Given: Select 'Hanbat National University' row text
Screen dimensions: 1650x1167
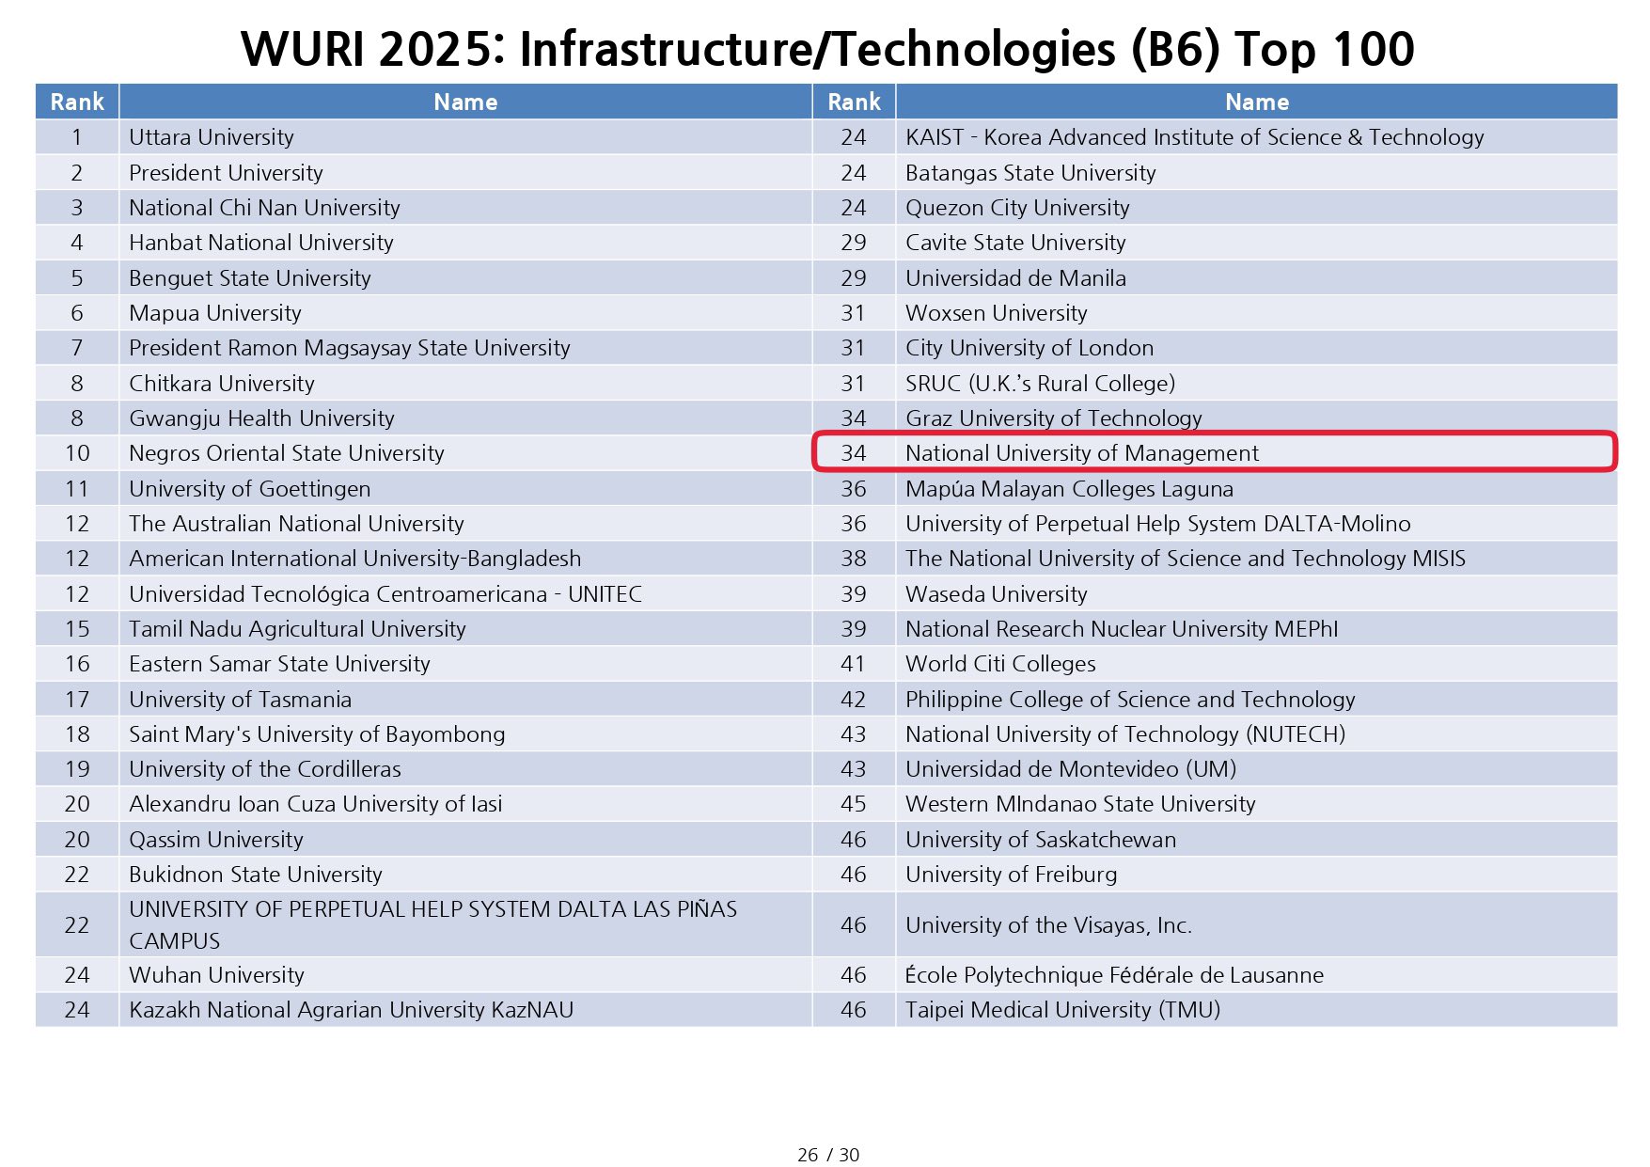Looking at the screenshot, I should tap(261, 243).
